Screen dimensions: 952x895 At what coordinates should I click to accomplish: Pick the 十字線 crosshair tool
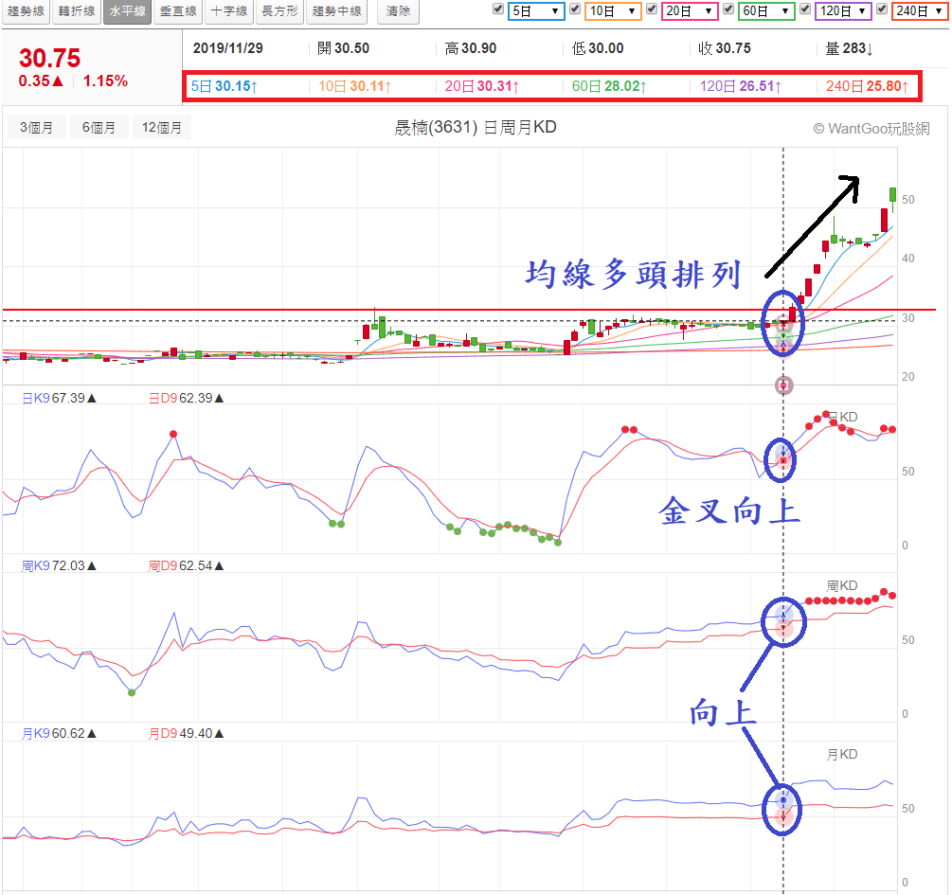pos(228,12)
